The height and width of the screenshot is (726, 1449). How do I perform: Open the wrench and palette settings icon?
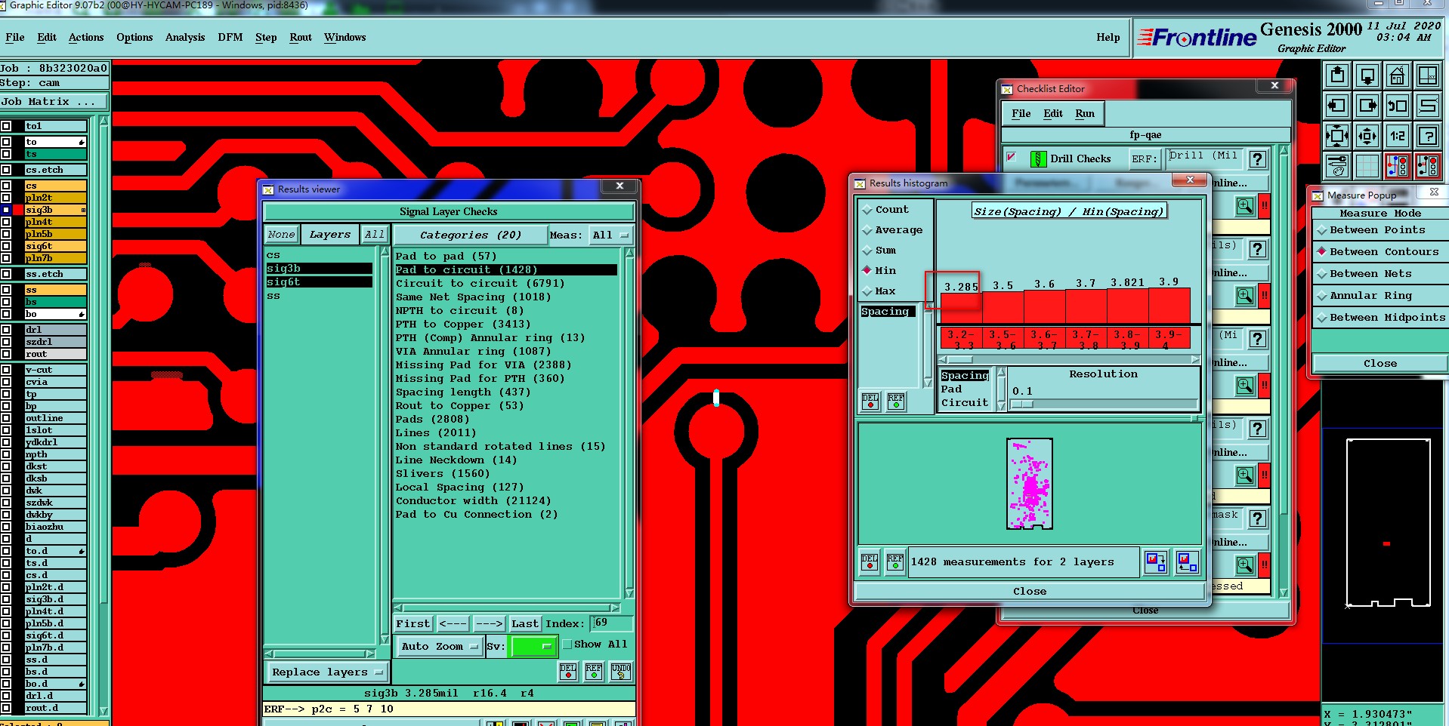tap(1337, 165)
